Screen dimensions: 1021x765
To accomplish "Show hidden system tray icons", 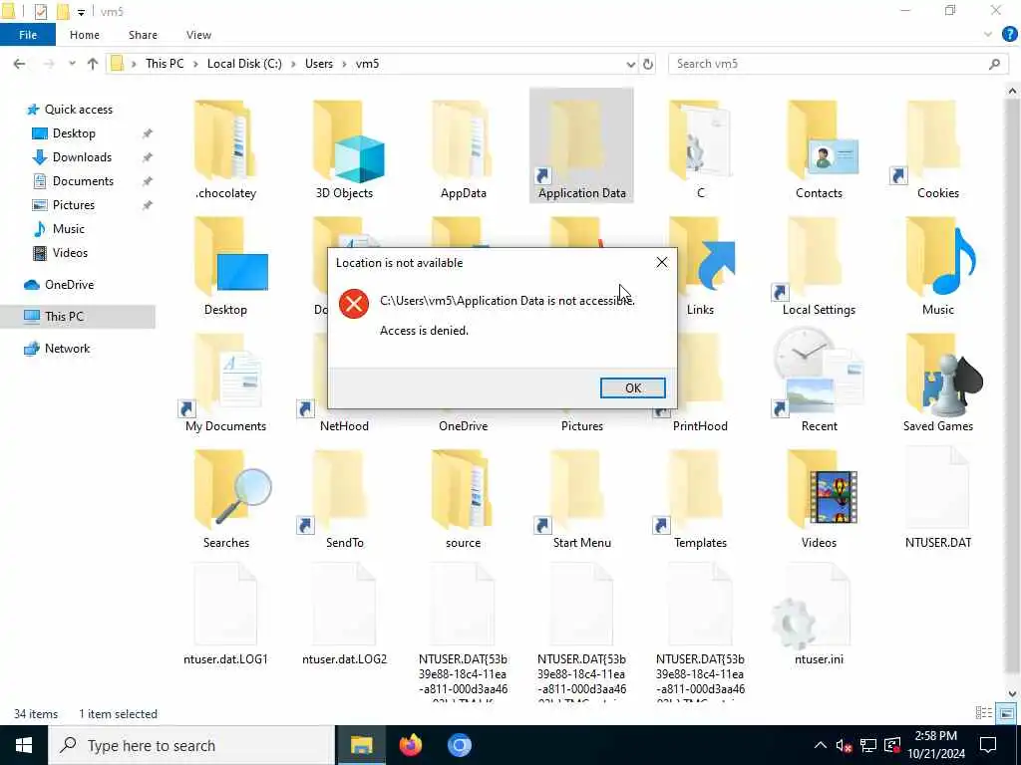I will point(821,745).
